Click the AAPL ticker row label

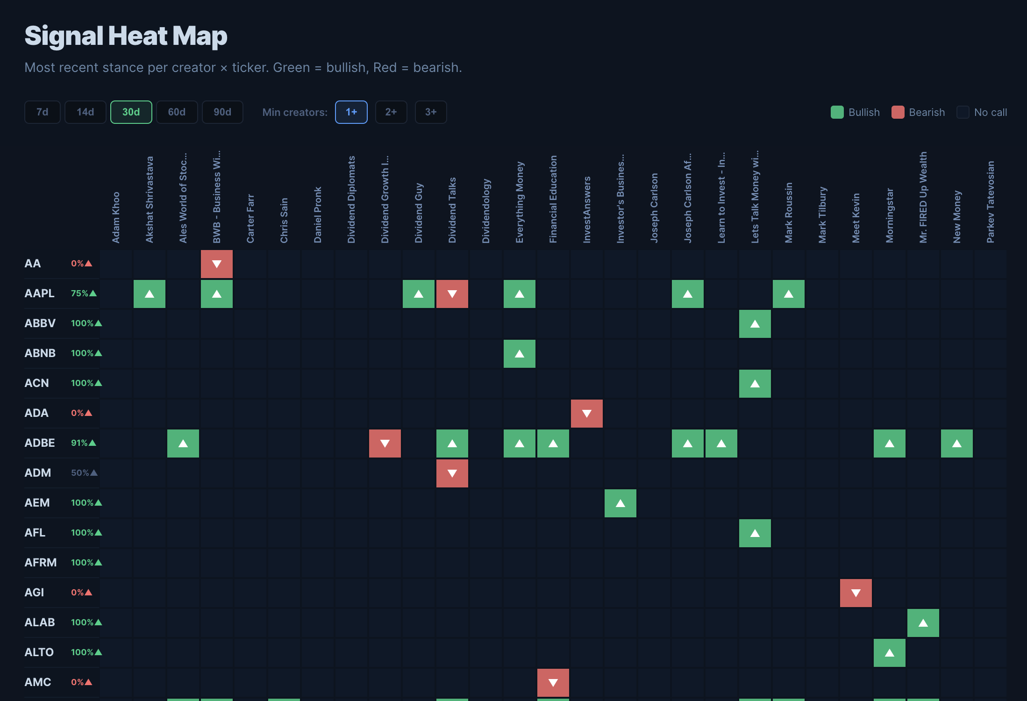point(40,293)
